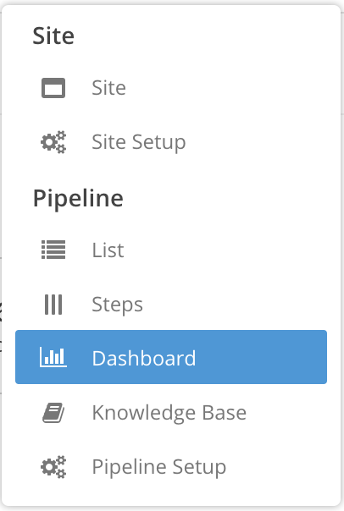Click the bold Site section heading
The width and height of the screenshot is (344, 511).
(53, 36)
